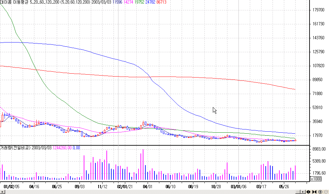329x194 pixels.
Task: Click the left arrow of horizontal scrollbar
Action: 2,192
